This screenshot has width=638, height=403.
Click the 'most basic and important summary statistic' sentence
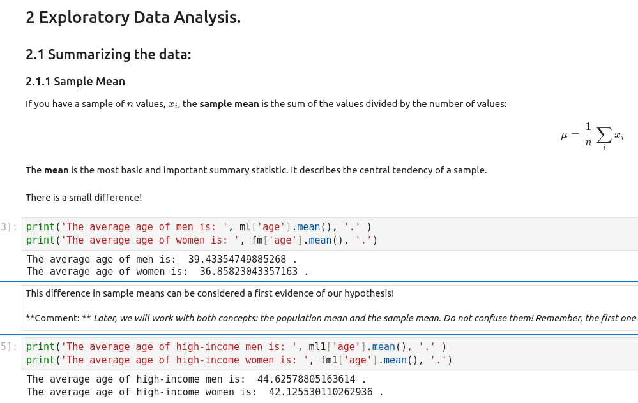255,170
